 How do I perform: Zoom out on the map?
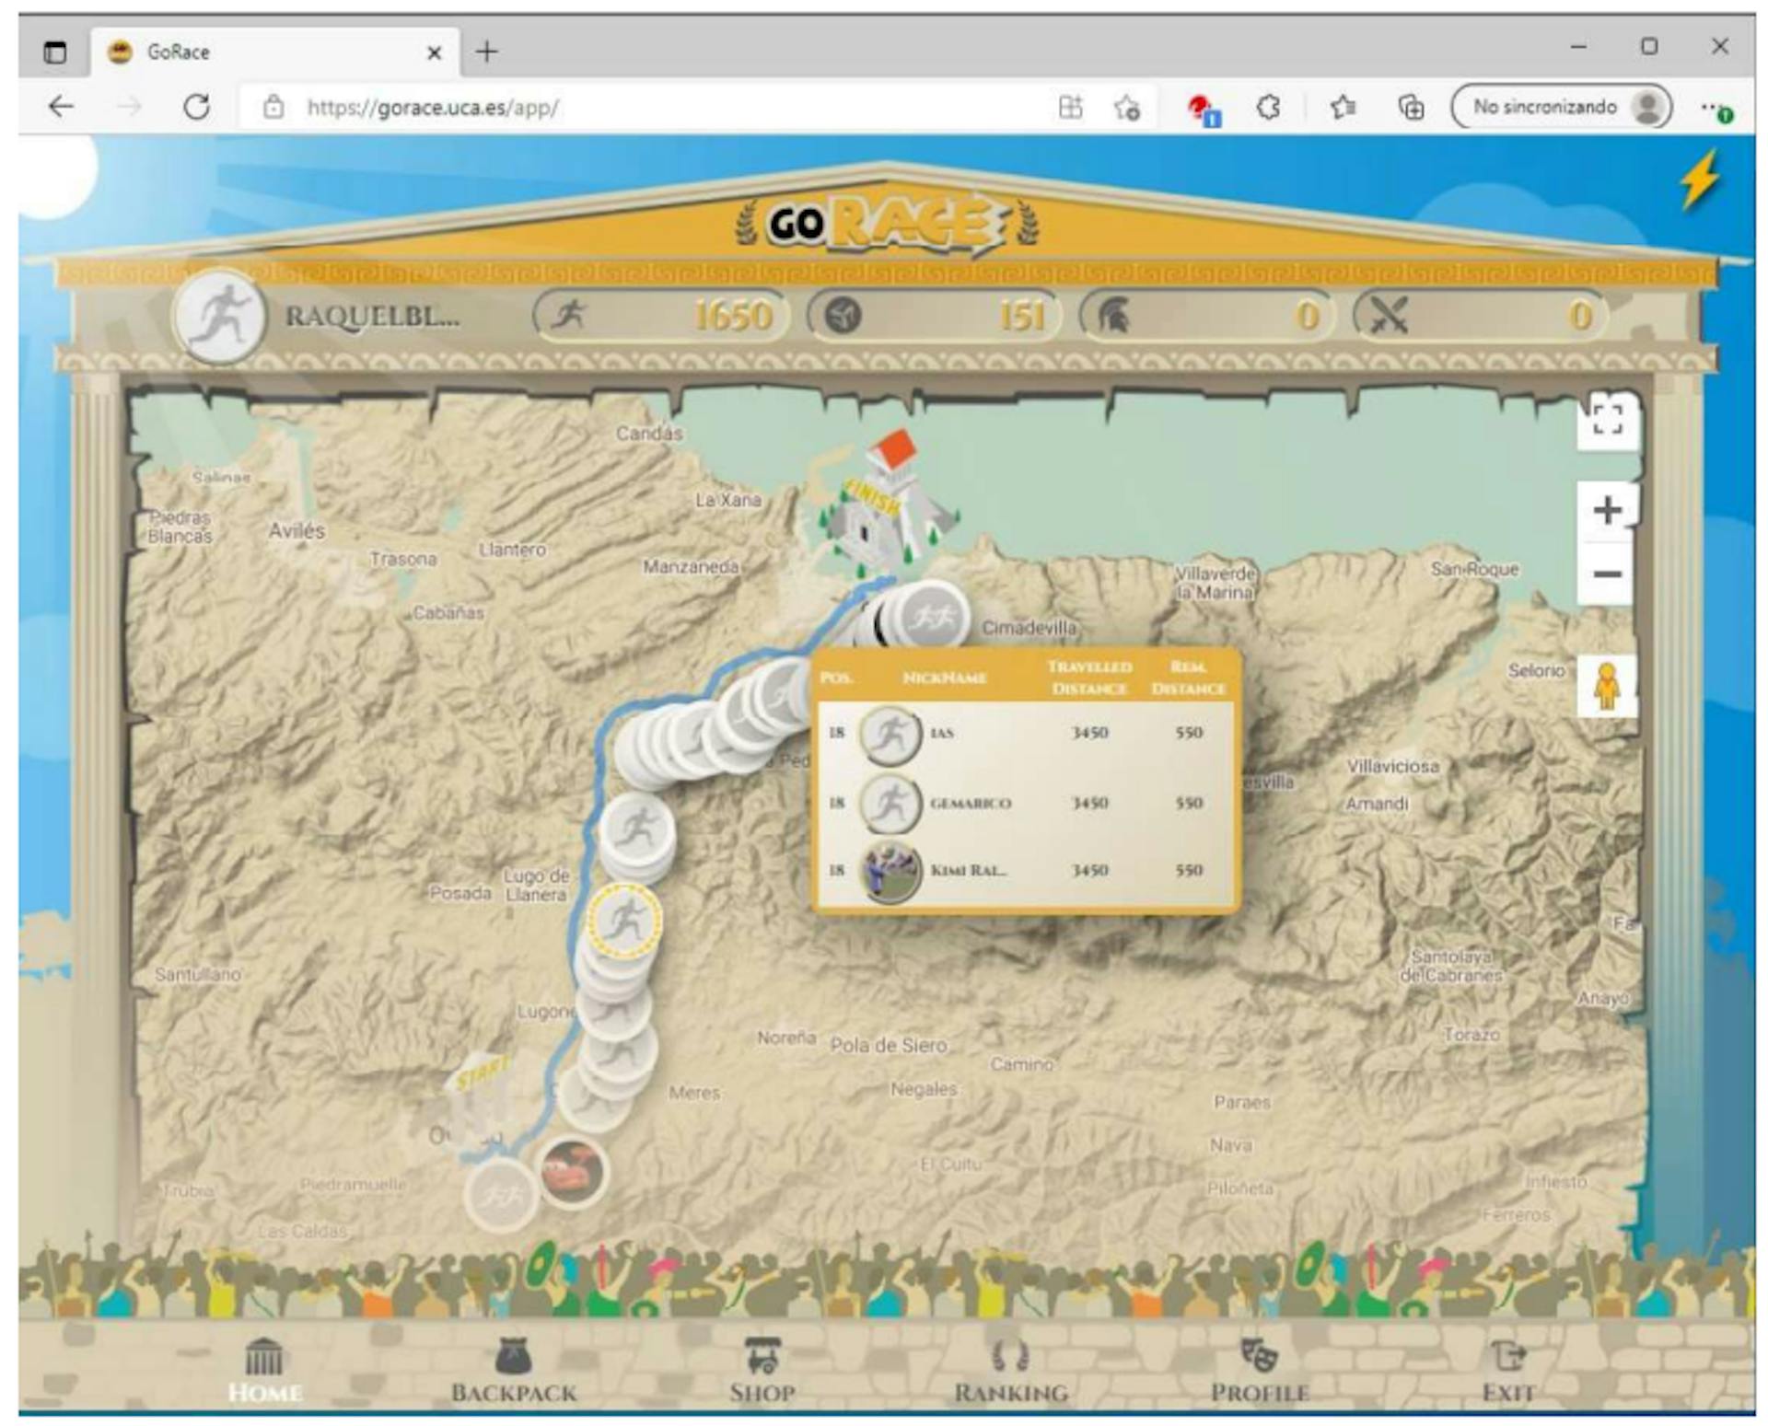[1607, 574]
